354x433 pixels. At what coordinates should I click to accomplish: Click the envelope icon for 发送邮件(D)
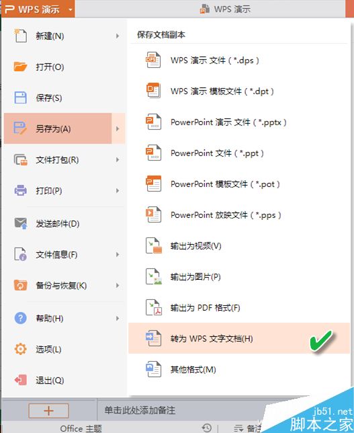coord(20,223)
